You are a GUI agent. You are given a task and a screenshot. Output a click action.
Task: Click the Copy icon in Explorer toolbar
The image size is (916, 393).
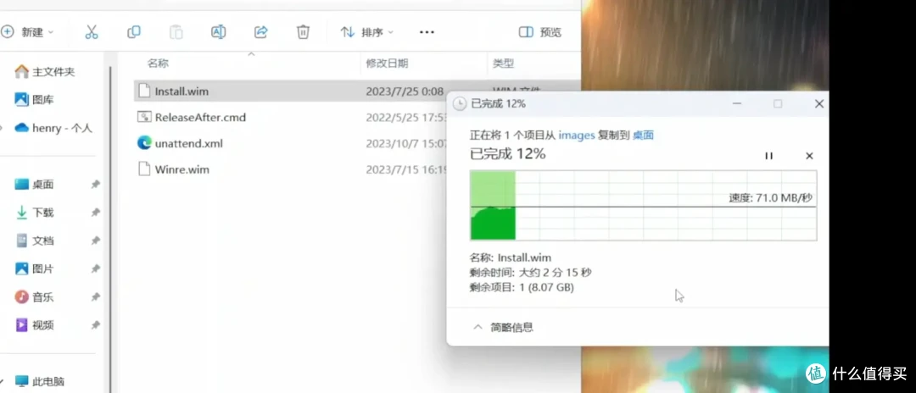(134, 32)
